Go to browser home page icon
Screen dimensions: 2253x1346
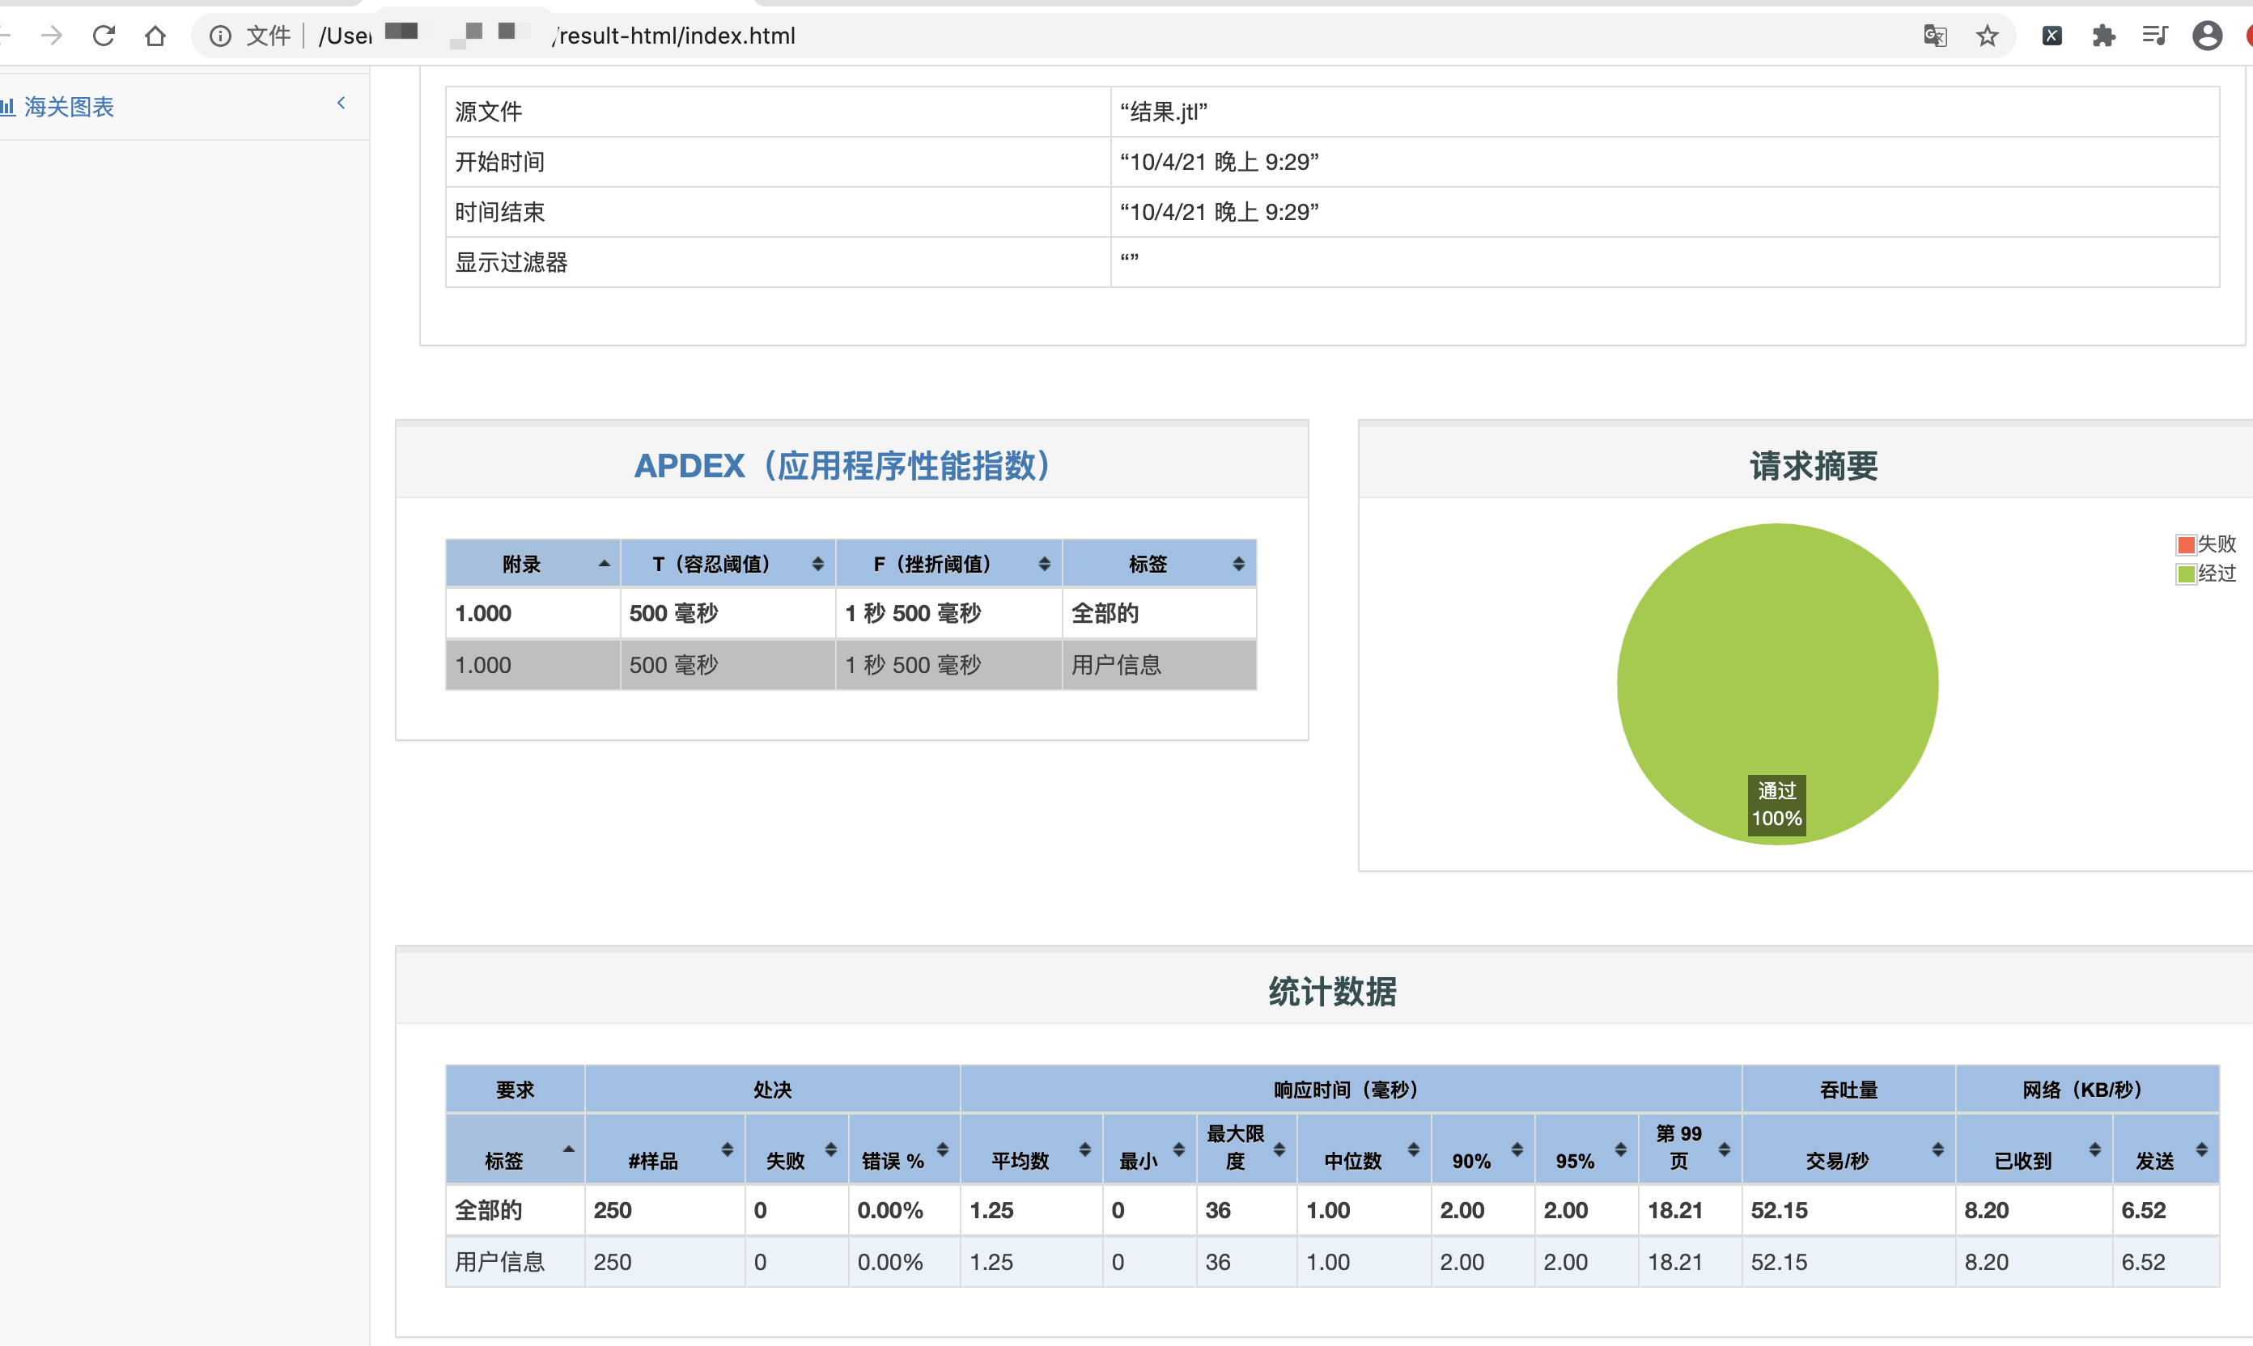pos(155,36)
